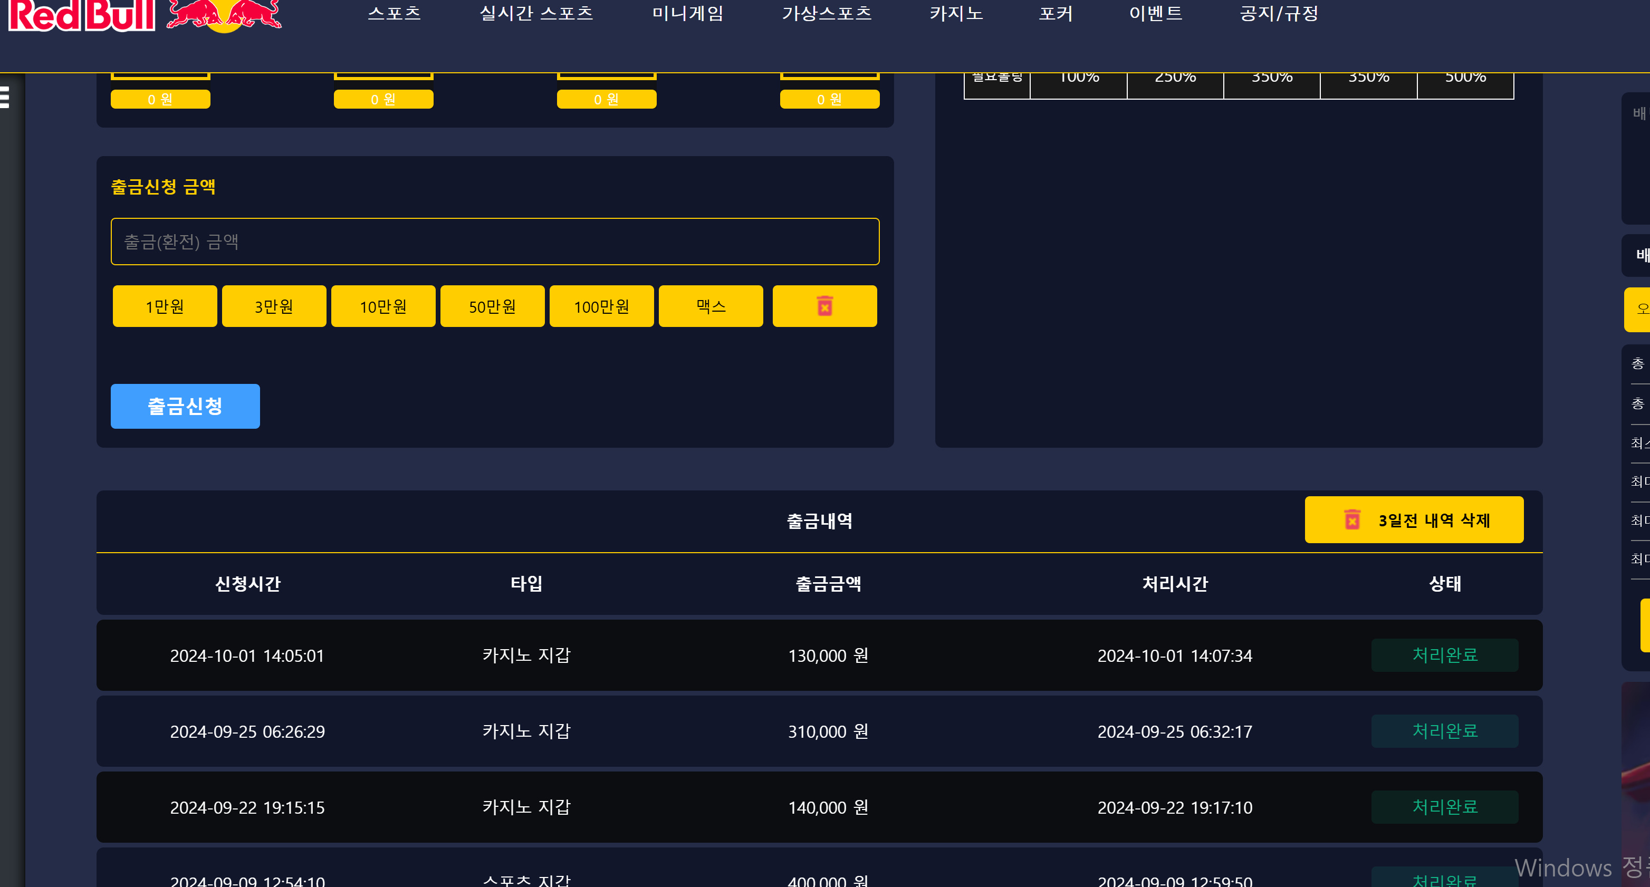Submit with the 출금신청 button
Image resolution: width=1650 pixels, height=887 pixels.
coord(185,406)
